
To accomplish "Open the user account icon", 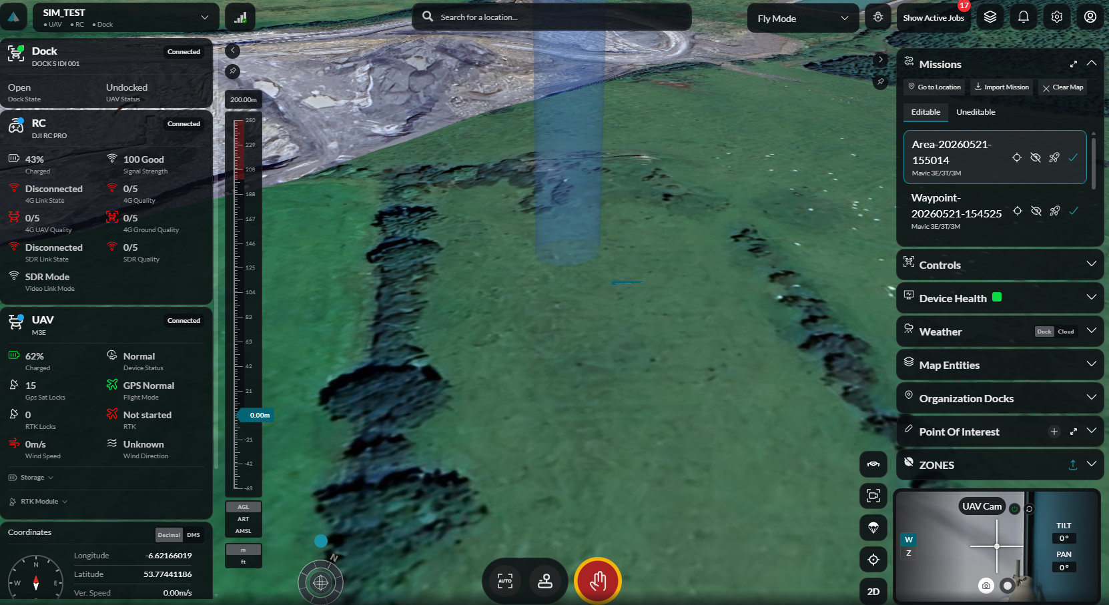I will [x=1090, y=17].
